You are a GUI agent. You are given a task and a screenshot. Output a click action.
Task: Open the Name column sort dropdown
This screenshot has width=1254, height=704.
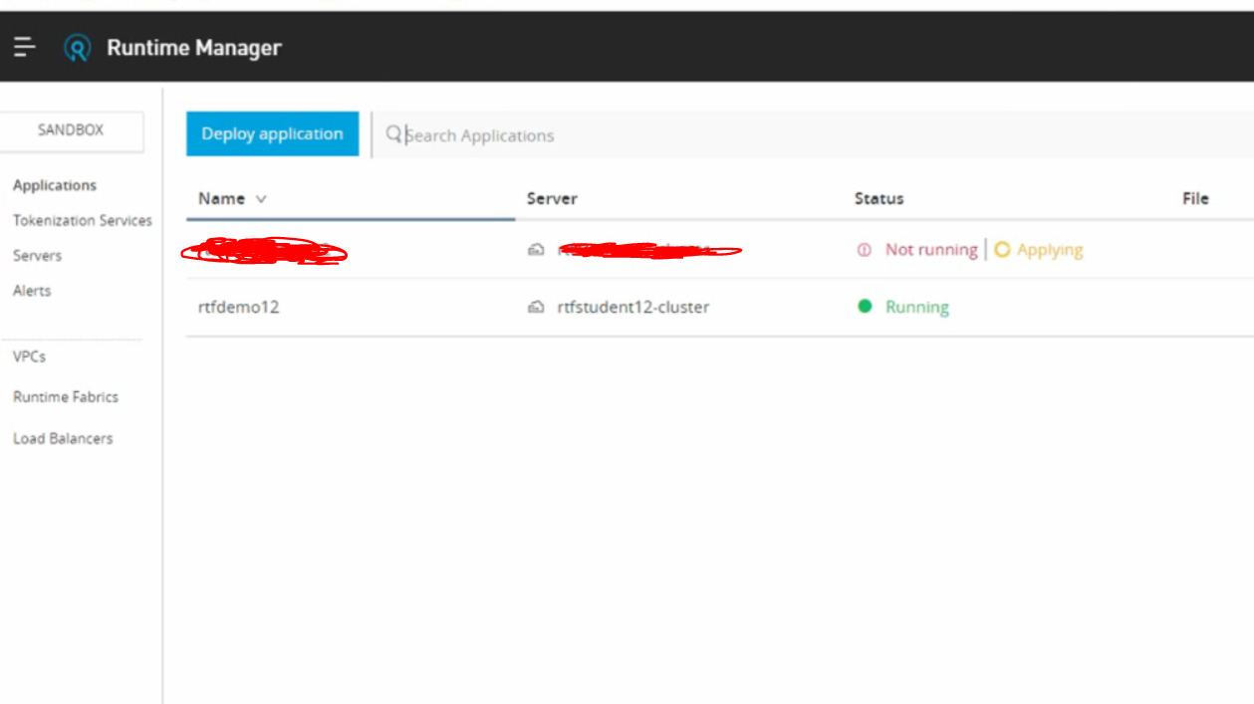click(x=261, y=198)
